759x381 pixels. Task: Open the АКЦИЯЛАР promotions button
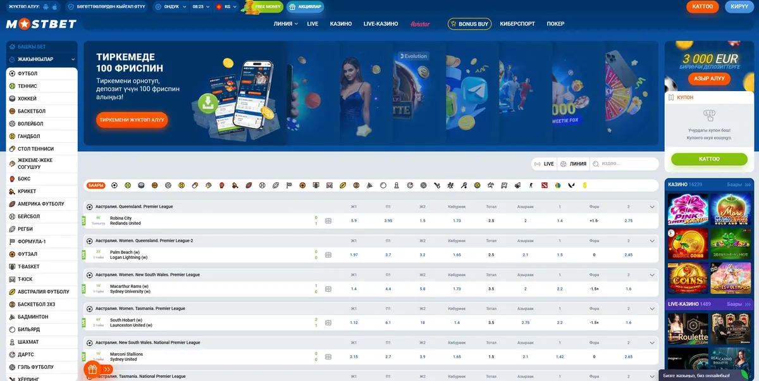[305, 7]
